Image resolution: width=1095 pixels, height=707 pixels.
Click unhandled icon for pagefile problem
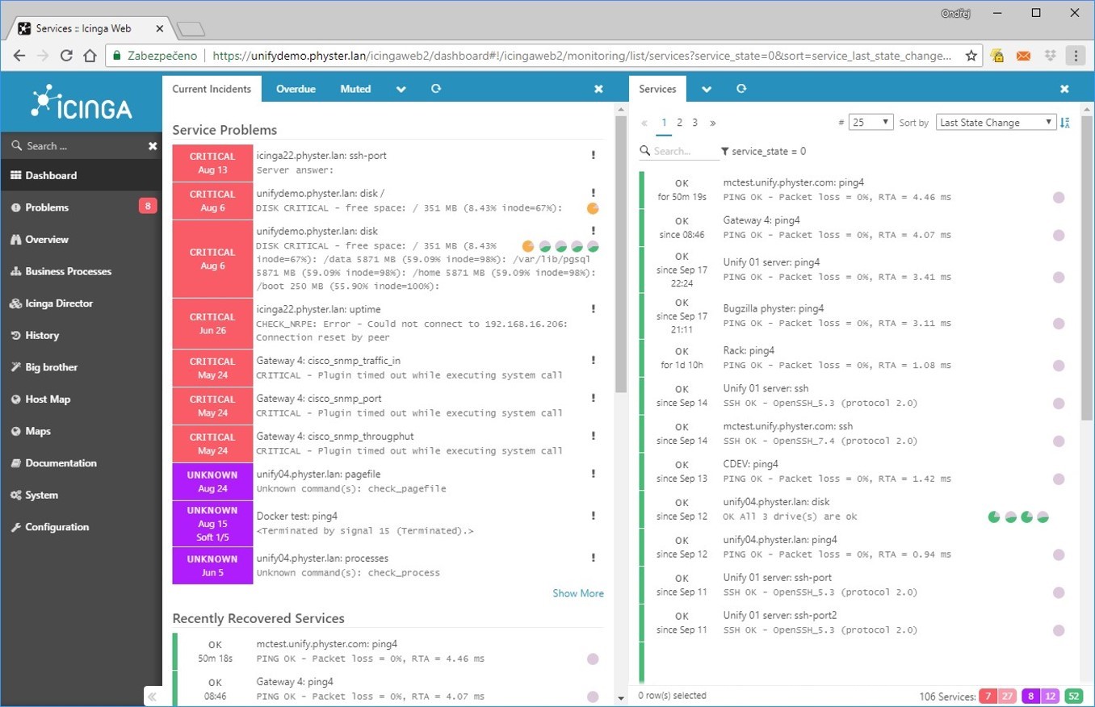tap(593, 474)
